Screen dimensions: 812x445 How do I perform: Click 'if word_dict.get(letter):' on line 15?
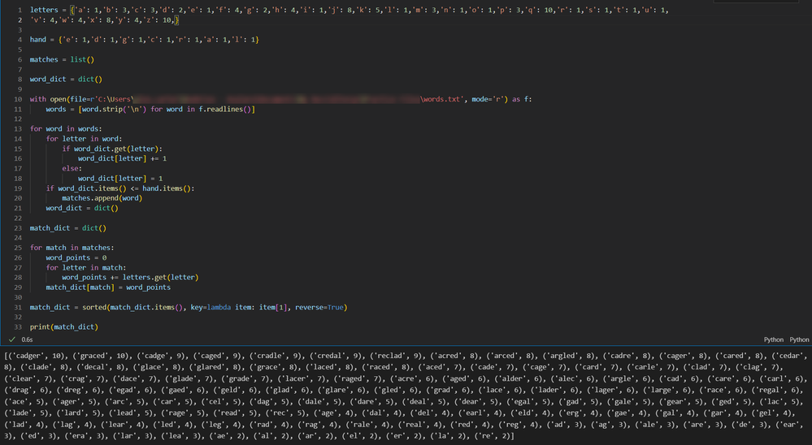coord(112,149)
